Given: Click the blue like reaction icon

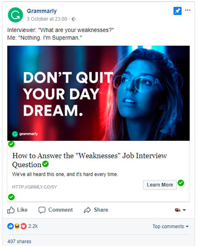Looking at the screenshot, I should tap(11, 226).
